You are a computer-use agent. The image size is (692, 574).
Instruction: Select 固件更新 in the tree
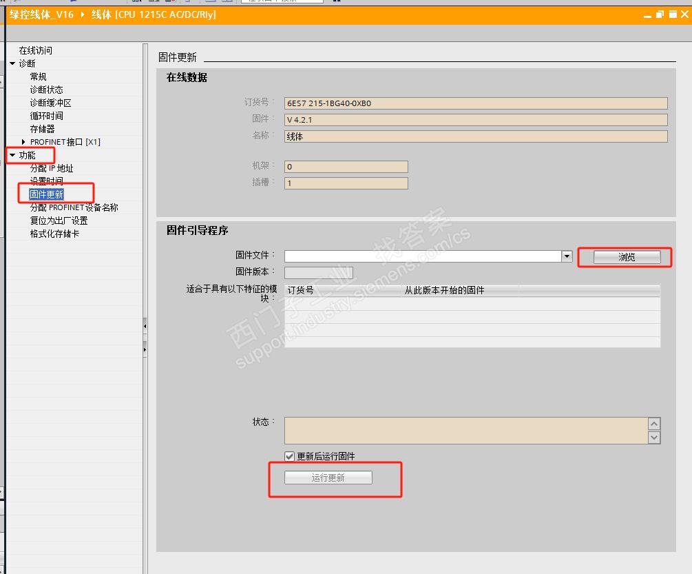click(x=46, y=194)
